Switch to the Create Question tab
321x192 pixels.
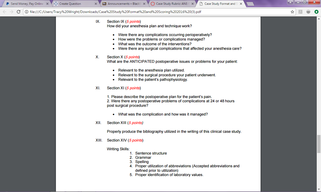[70, 4]
